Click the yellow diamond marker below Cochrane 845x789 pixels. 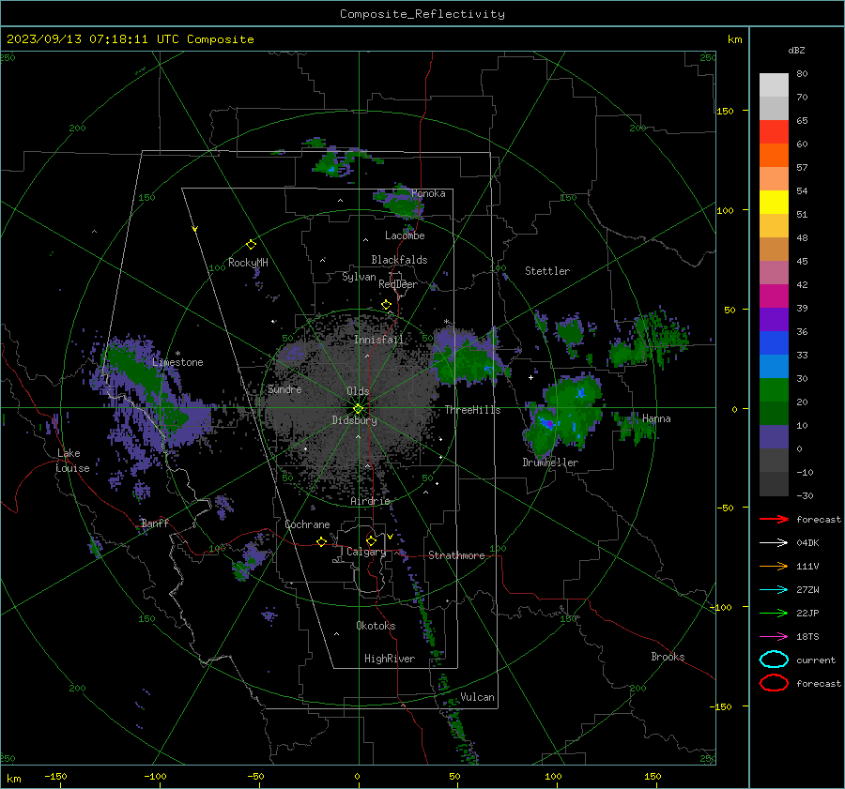322,542
